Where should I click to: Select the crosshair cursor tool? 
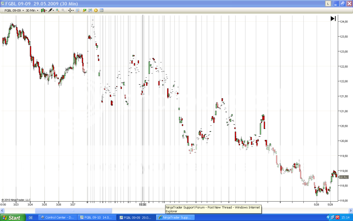pyautogui.click(x=70, y=10)
